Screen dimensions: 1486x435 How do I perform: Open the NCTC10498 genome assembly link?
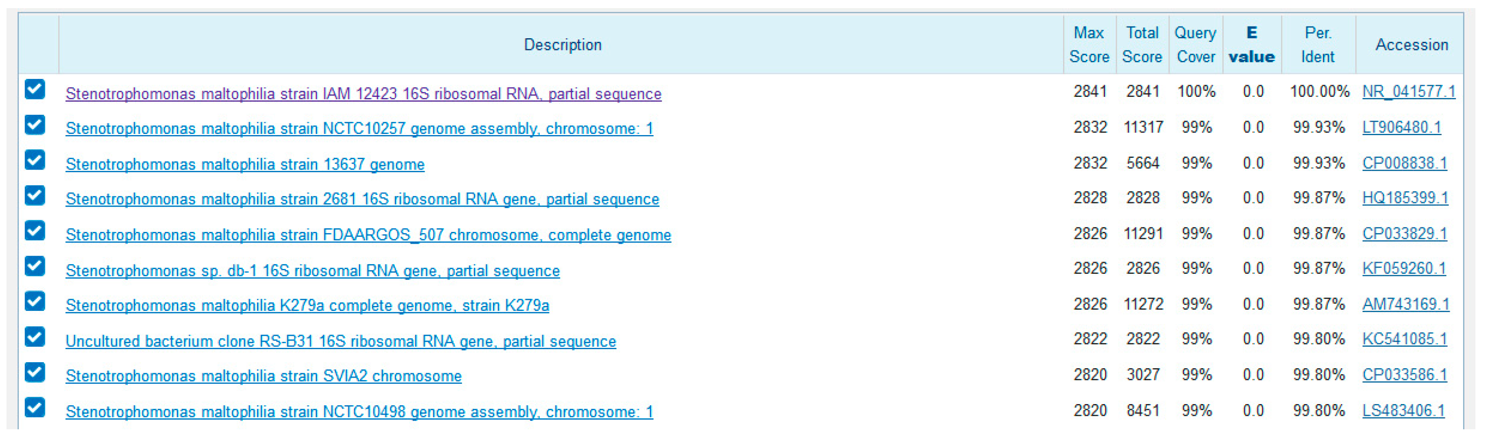pos(359,412)
